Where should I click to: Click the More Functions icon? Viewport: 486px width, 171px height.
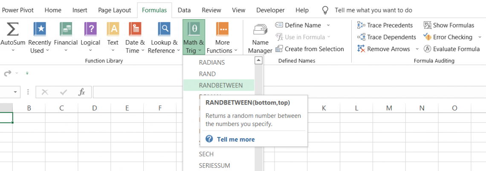click(222, 29)
